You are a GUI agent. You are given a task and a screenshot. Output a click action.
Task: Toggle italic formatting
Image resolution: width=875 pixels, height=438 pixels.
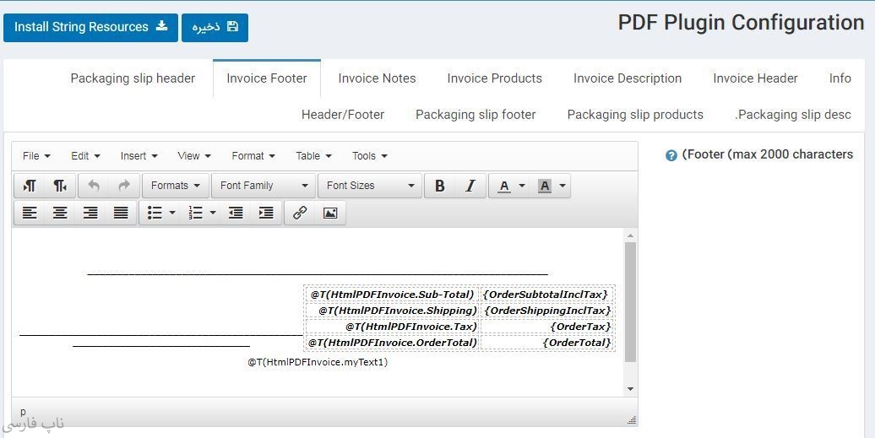(470, 186)
